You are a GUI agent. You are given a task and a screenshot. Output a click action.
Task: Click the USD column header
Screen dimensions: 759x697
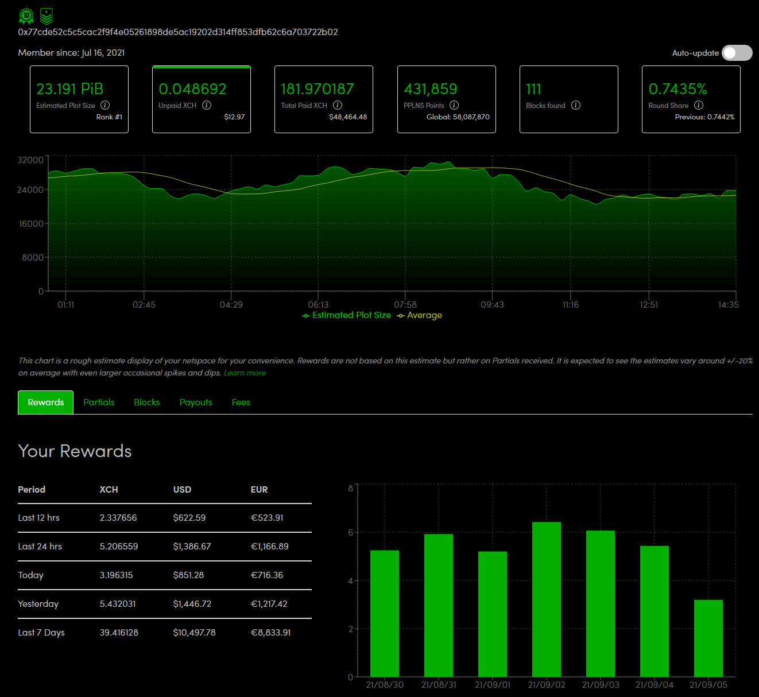pyautogui.click(x=182, y=490)
